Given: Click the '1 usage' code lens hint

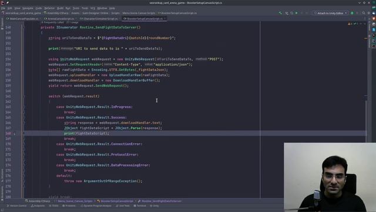Looking at the screenshot, I should click(x=72, y=22).
